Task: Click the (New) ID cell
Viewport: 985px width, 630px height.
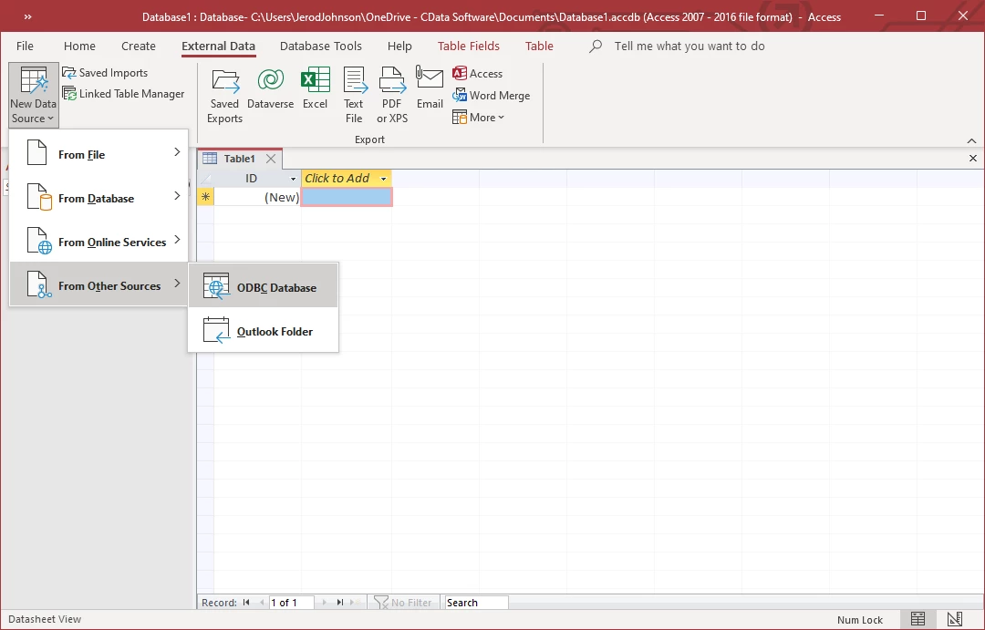Action: point(257,197)
